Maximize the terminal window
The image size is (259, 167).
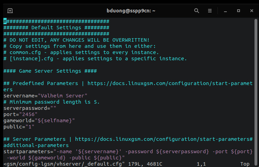point(238,11)
